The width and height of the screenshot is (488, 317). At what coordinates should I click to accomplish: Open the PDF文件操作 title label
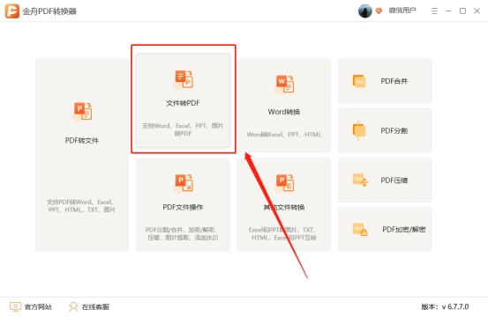pyautogui.click(x=183, y=207)
